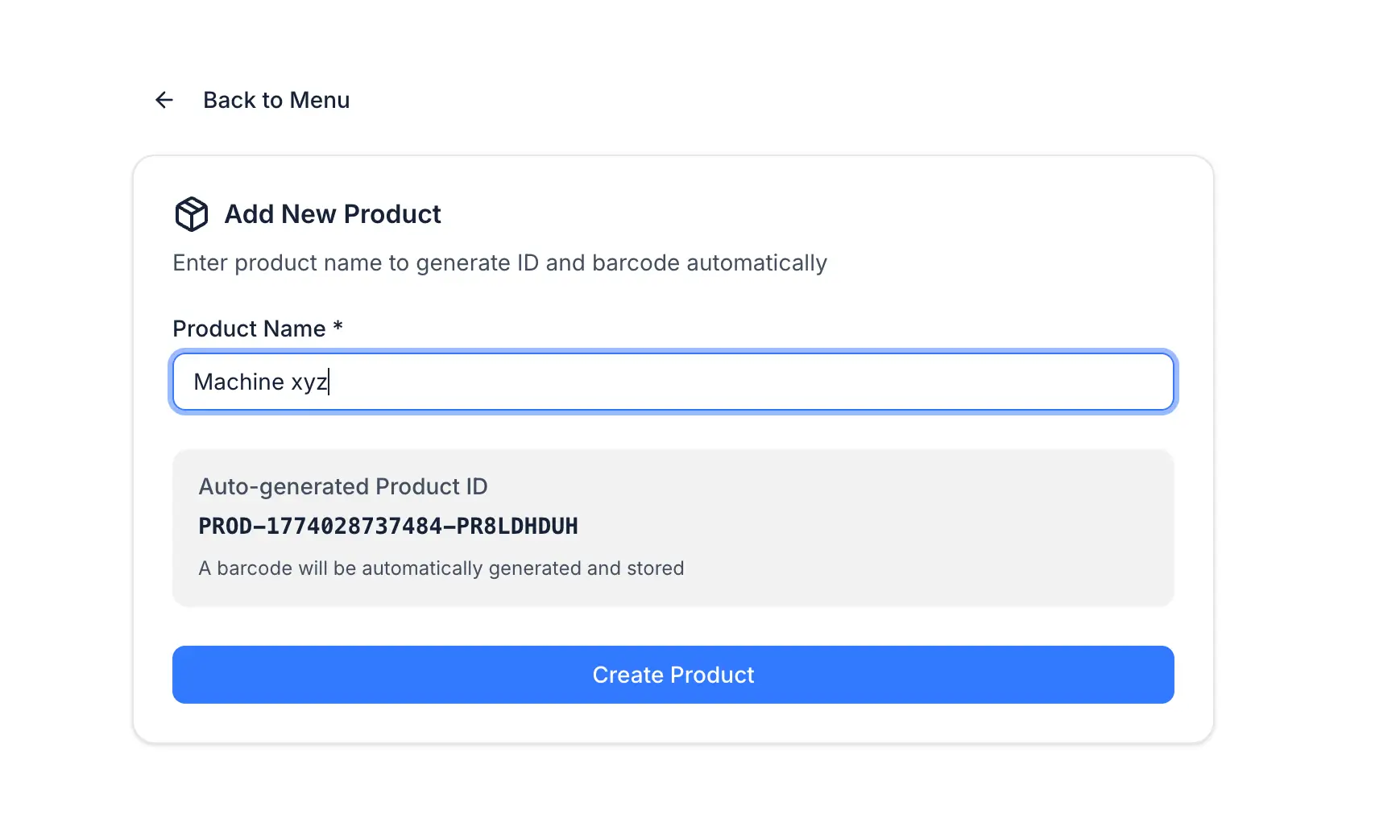The width and height of the screenshot is (1400, 818).
Task: Click the back arrow icon
Action: click(x=164, y=100)
